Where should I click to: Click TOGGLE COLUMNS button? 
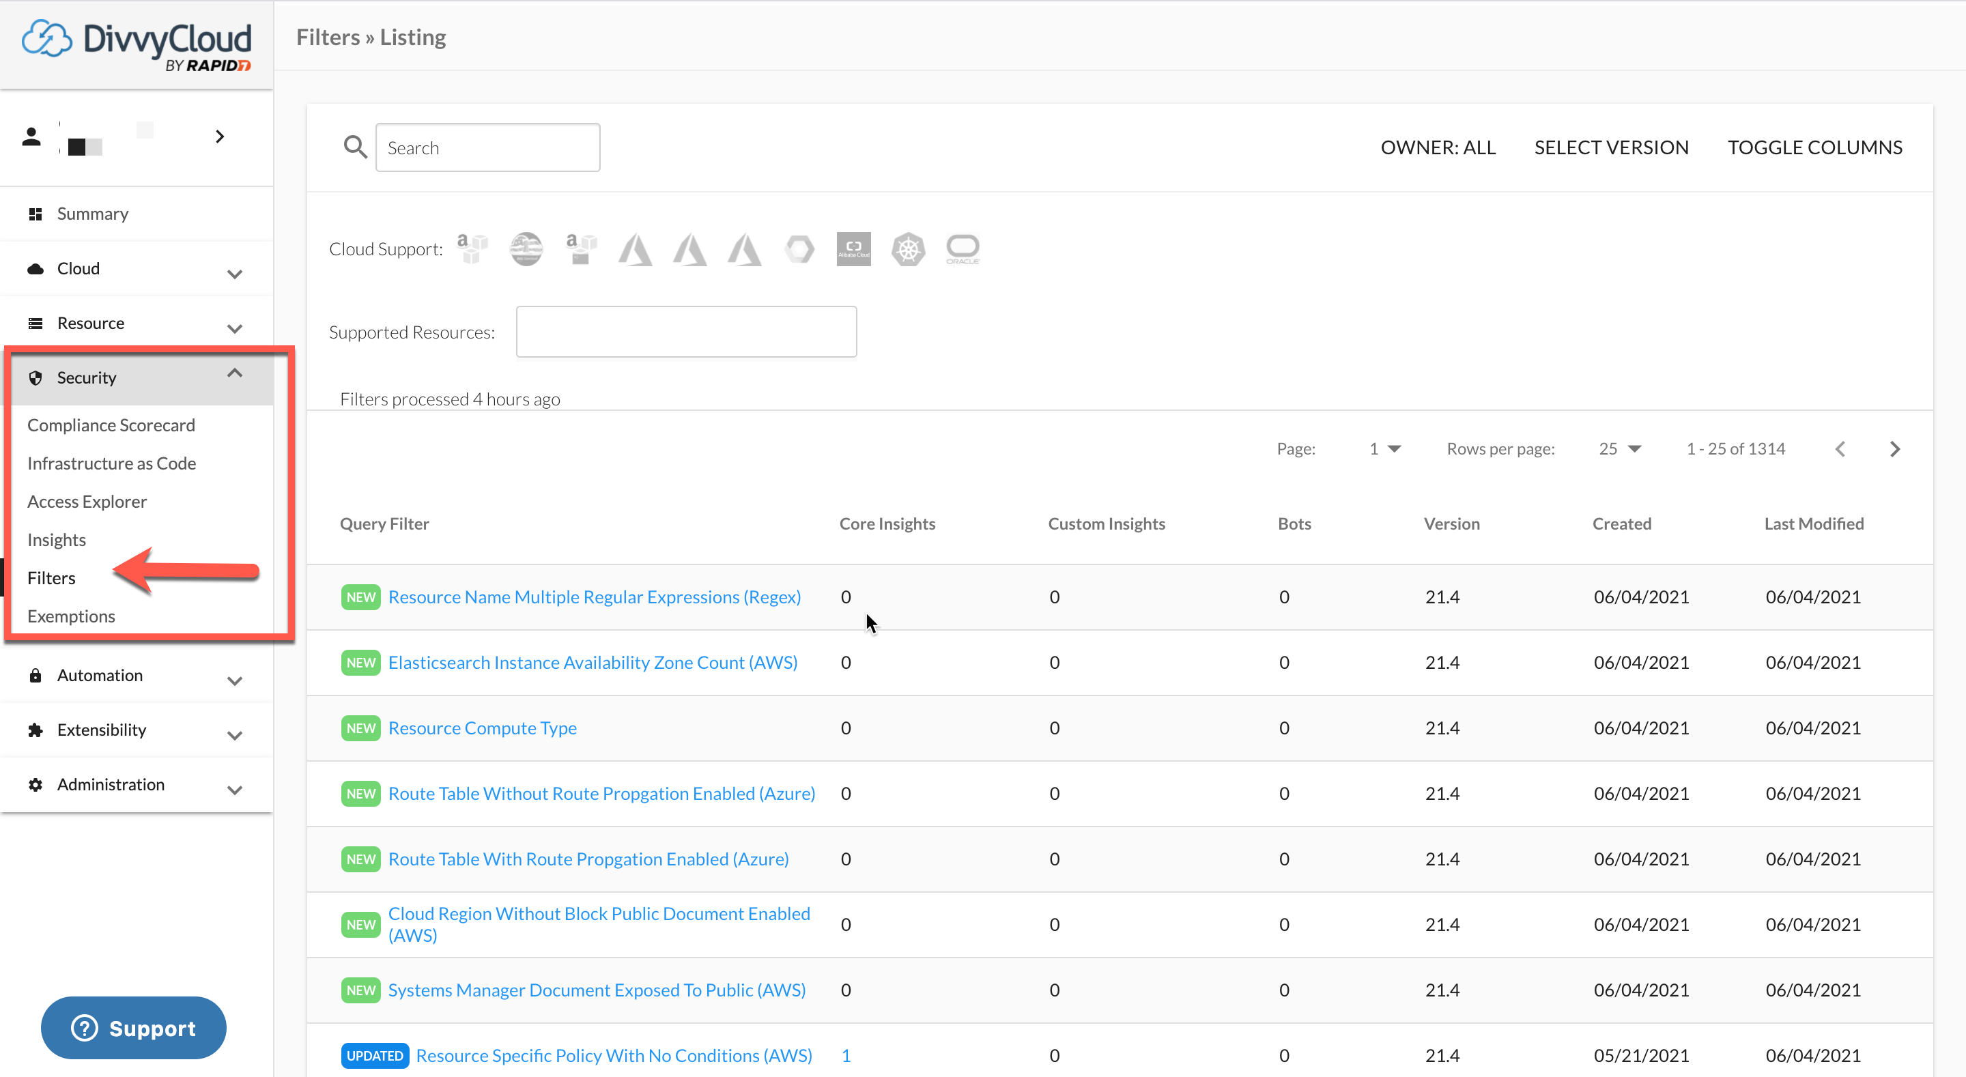point(1814,147)
